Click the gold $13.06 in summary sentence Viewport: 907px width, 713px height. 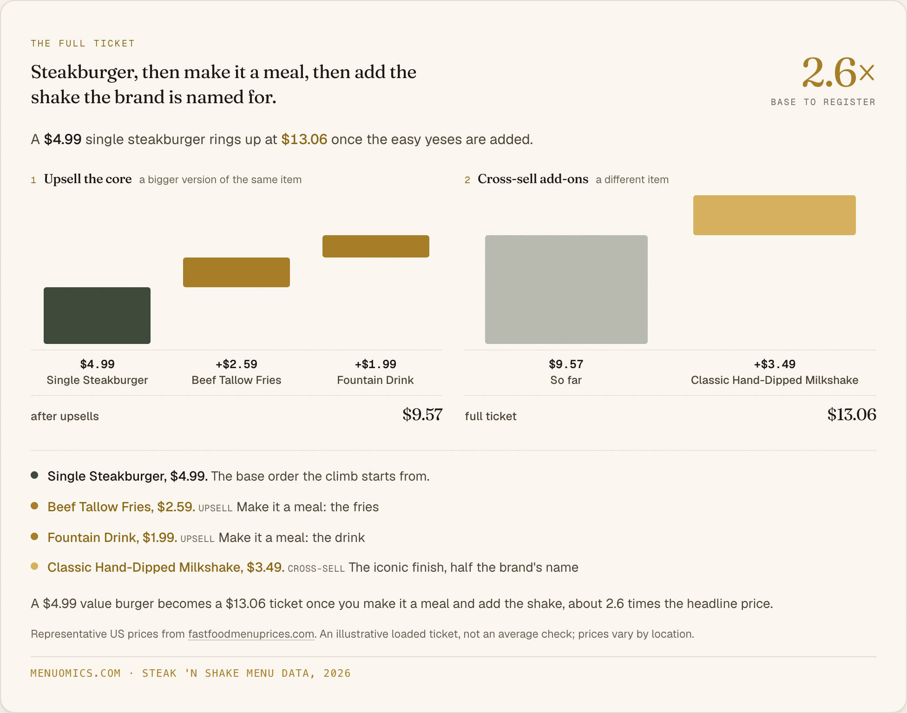[x=304, y=139]
